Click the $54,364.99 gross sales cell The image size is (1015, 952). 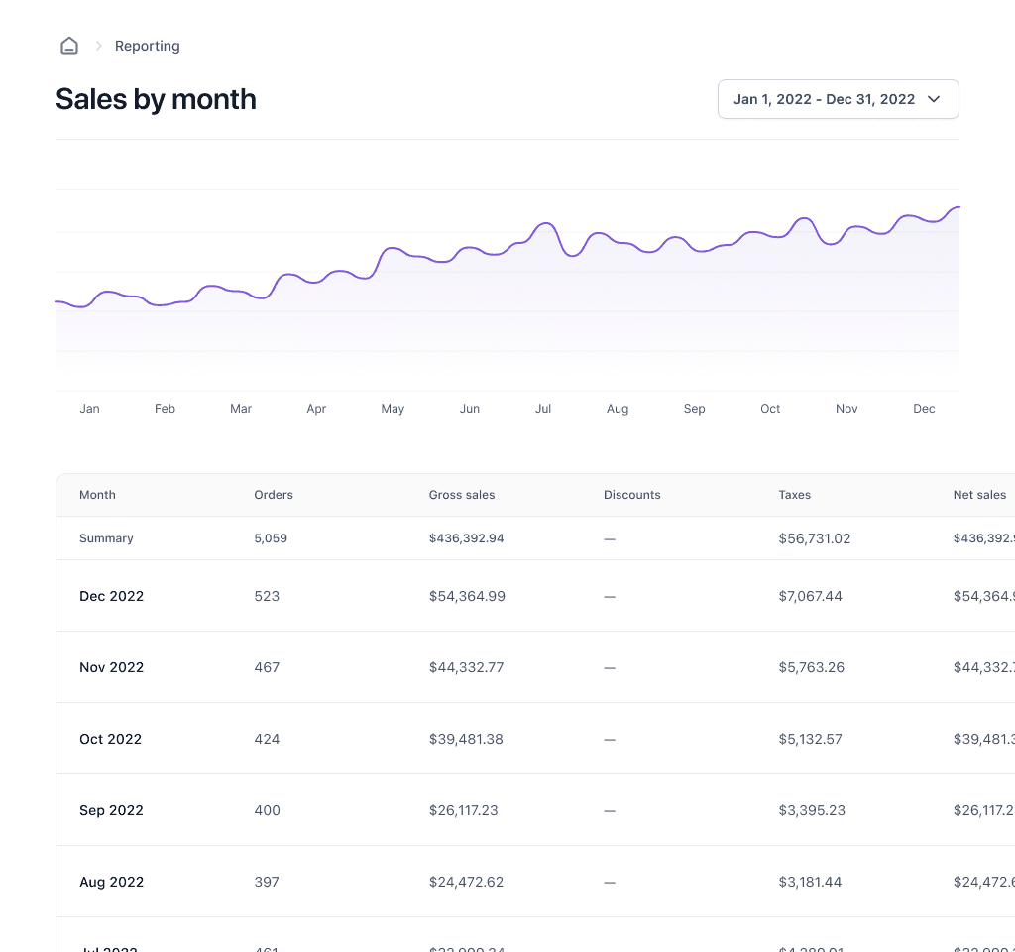467,596
